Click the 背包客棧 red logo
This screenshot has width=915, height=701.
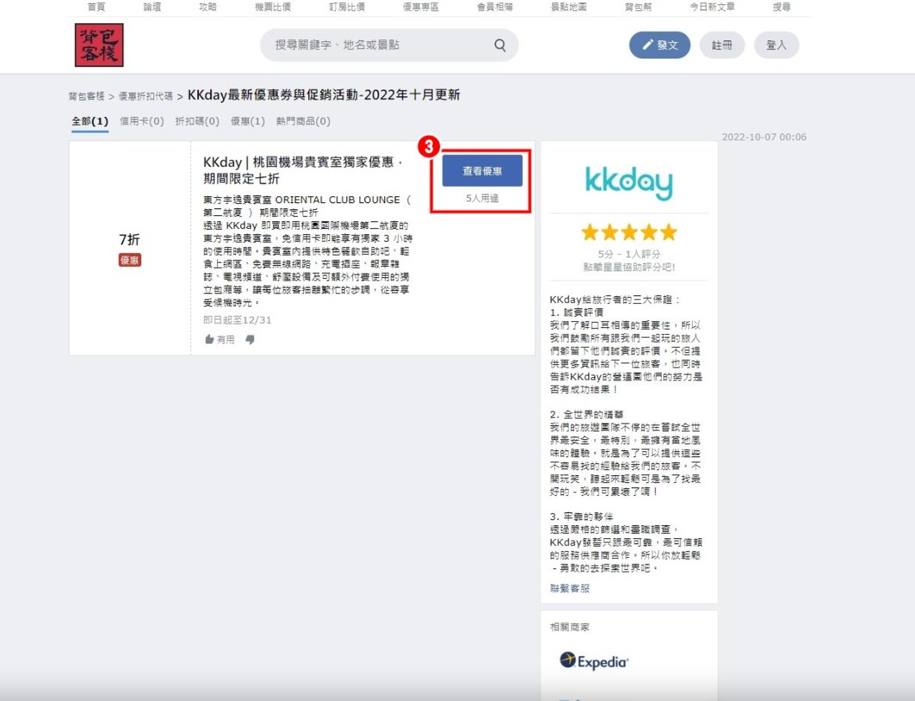point(99,45)
